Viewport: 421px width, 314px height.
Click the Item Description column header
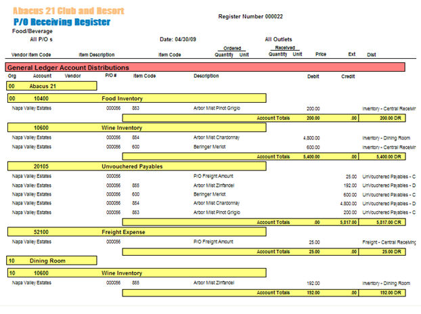97,55
